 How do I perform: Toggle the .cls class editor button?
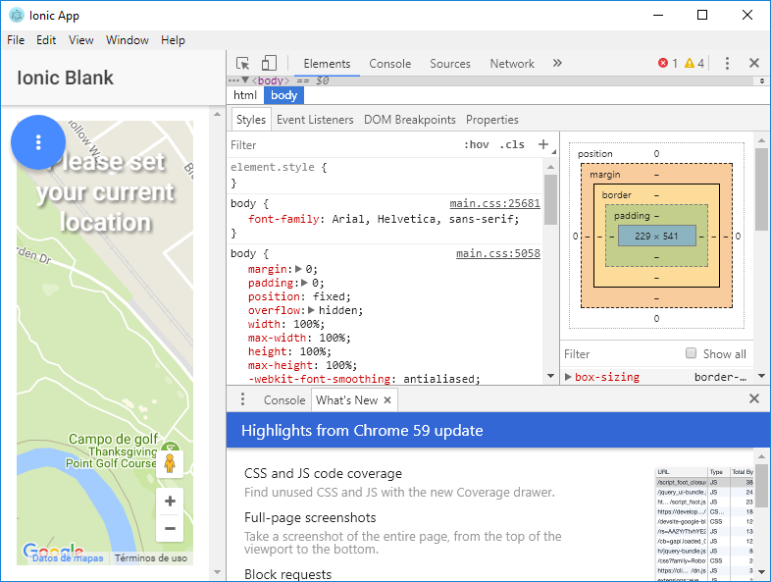(512, 144)
